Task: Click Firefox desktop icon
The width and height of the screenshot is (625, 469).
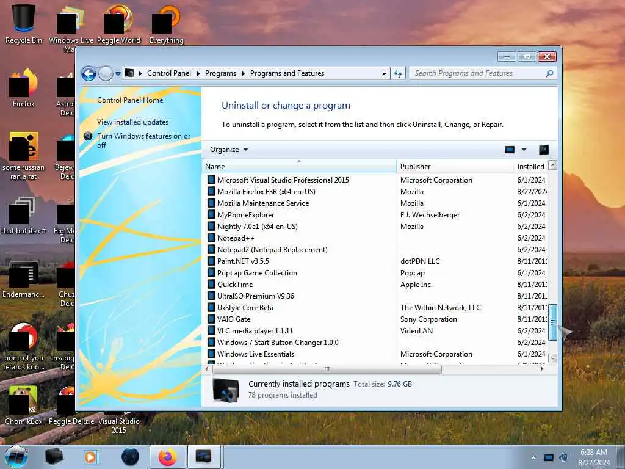Action: [x=24, y=88]
